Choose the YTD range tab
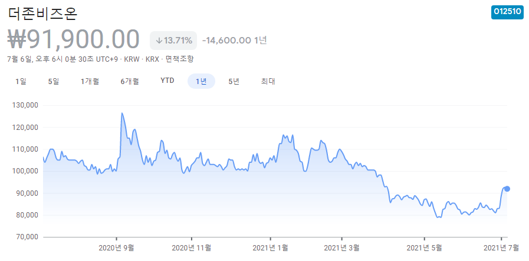The image size is (529, 261). (167, 81)
